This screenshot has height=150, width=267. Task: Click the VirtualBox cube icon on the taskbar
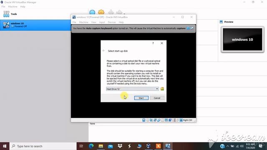[x=149, y=146]
